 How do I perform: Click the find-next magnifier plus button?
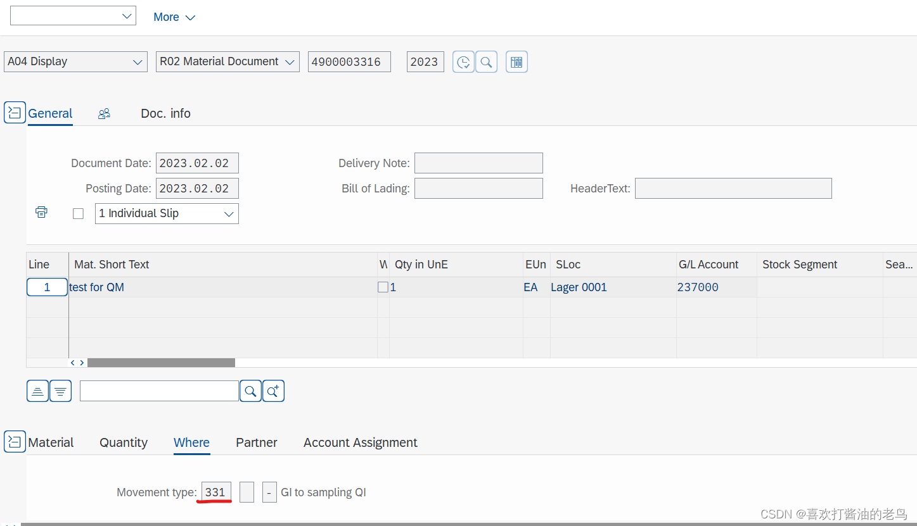click(x=273, y=391)
